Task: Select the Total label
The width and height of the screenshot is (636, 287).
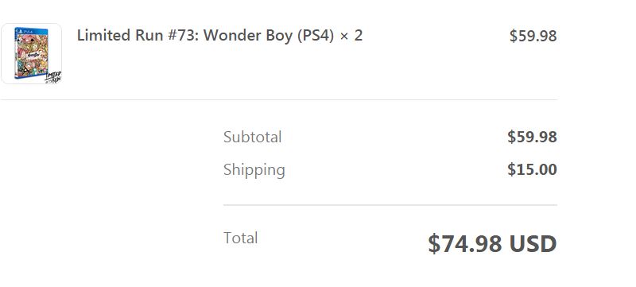Action: click(x=241, y=238)
